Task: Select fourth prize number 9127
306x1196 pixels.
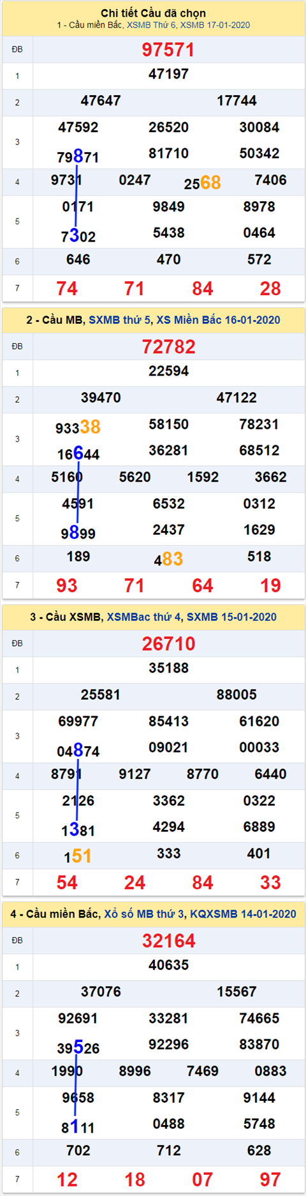Action: [135, 774]
